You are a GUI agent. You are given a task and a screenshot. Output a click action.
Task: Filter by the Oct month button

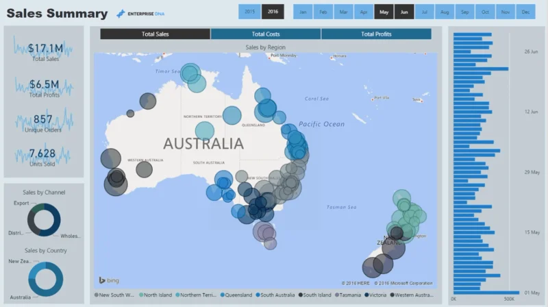point(485,12)
